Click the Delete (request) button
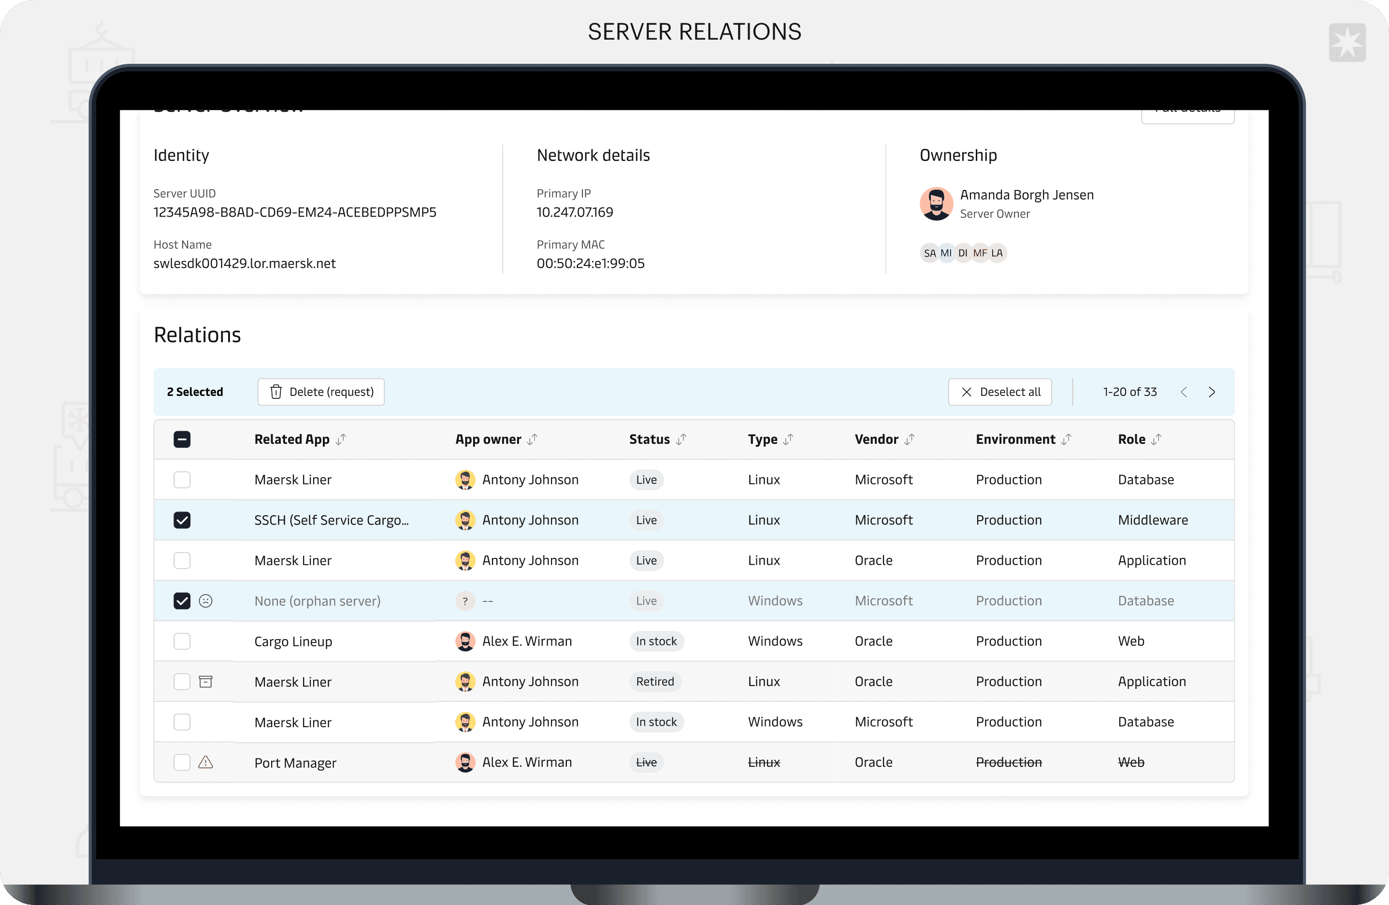 click(321, 392)
